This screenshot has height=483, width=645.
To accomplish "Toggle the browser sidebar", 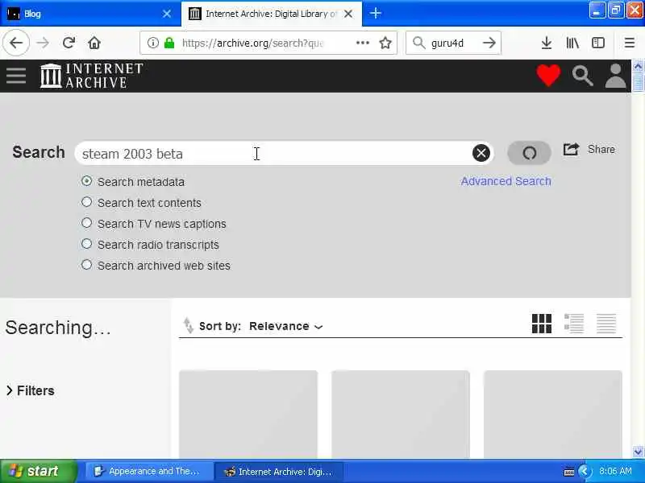I will pos(598,43).
